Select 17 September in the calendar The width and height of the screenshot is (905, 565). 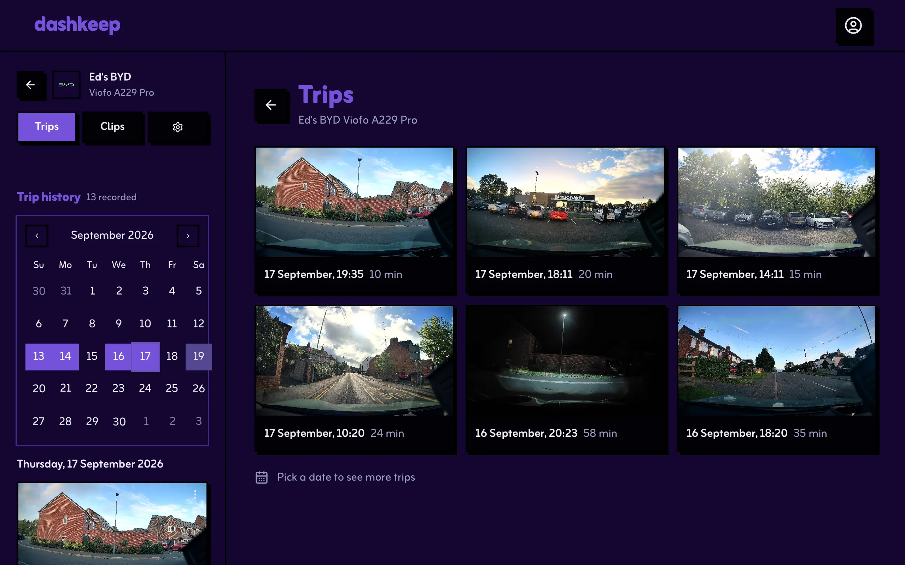tap(146, 357)
